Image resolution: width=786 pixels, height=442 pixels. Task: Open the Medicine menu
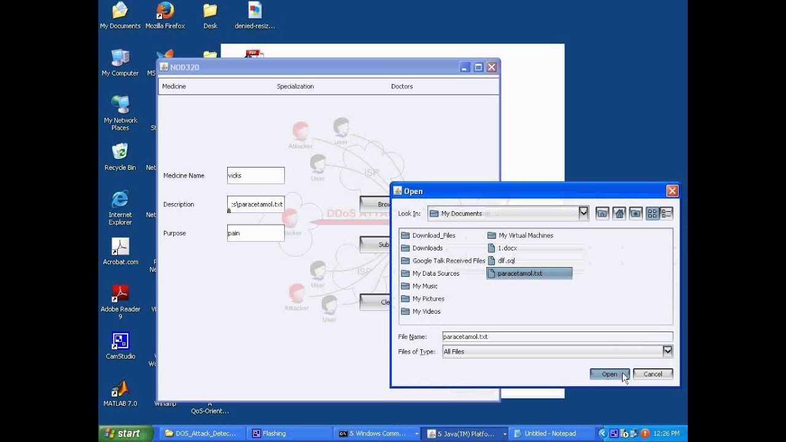[x=174, y=87]
